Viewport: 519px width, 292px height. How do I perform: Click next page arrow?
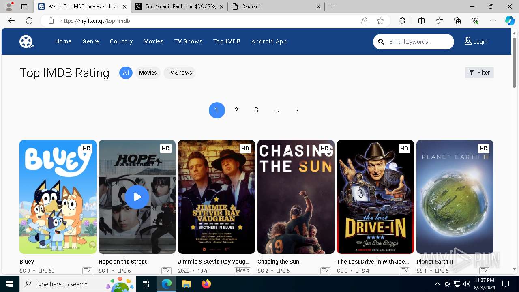point(277,110)
